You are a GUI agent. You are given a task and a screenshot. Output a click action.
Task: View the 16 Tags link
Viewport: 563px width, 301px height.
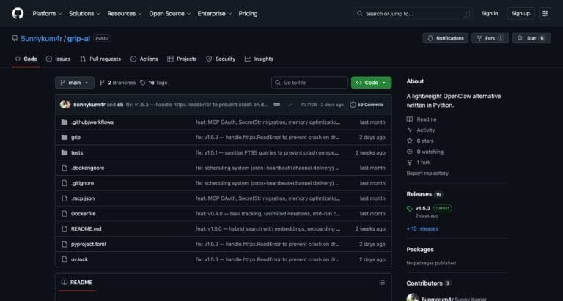pos(154,83)
